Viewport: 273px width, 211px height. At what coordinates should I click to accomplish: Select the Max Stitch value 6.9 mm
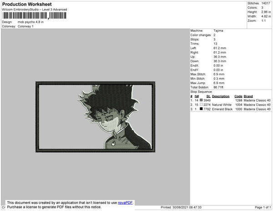(x=219, y=74)
